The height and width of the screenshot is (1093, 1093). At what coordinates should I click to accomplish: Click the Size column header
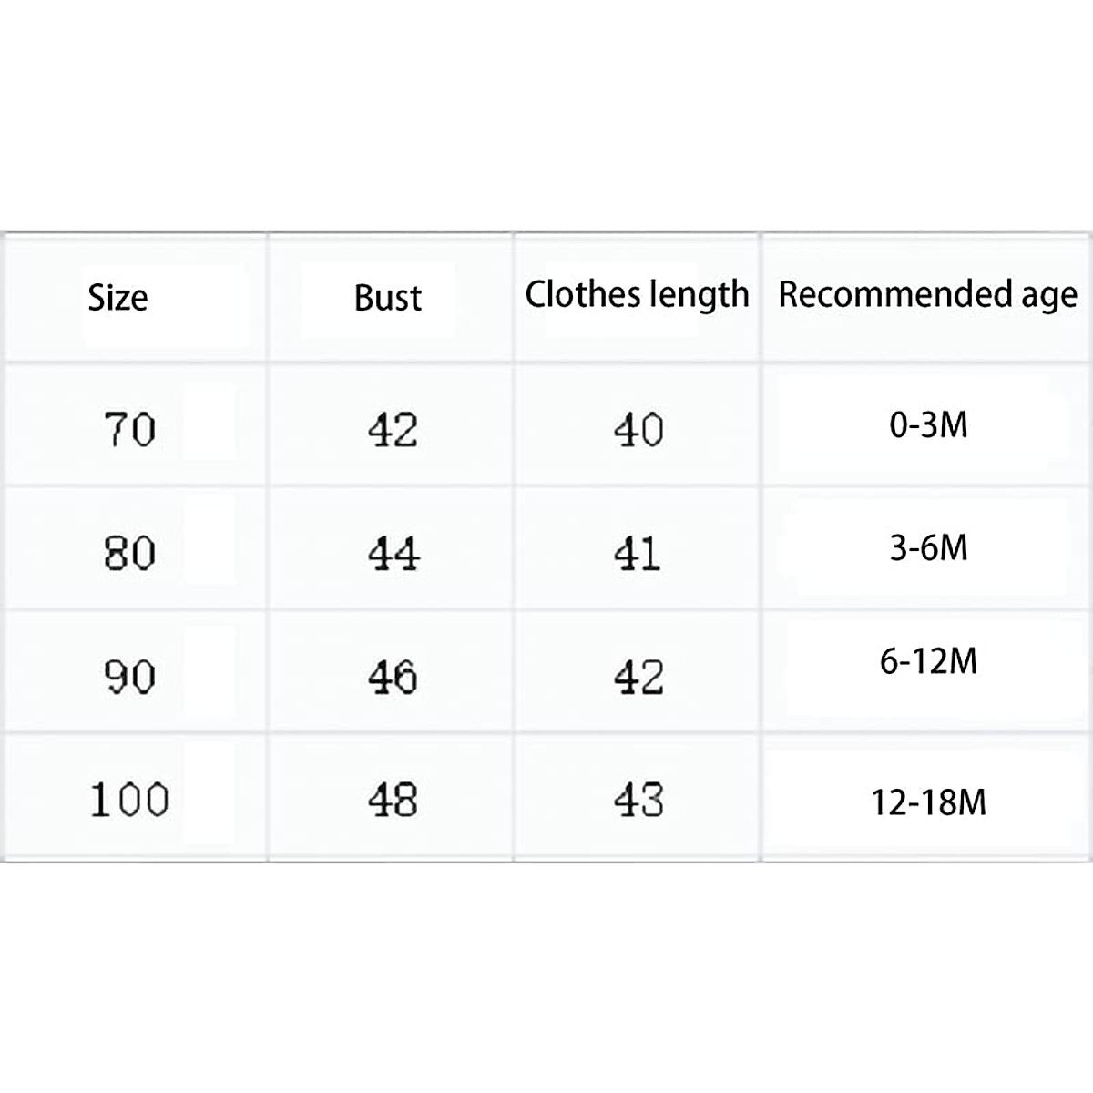(x=117, y=298)
